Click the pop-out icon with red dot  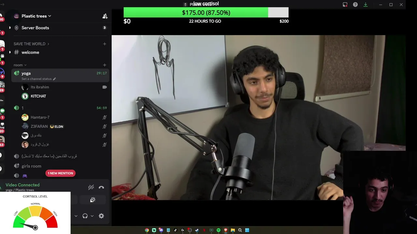tap(345, 5)
